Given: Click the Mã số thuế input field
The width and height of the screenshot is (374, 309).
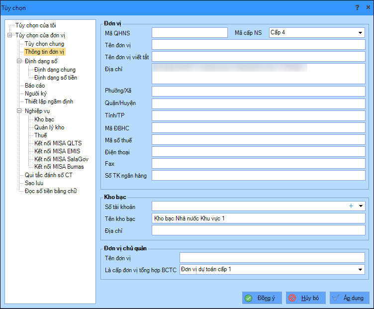Looking at the screenshot, I should tap(259, 140).
